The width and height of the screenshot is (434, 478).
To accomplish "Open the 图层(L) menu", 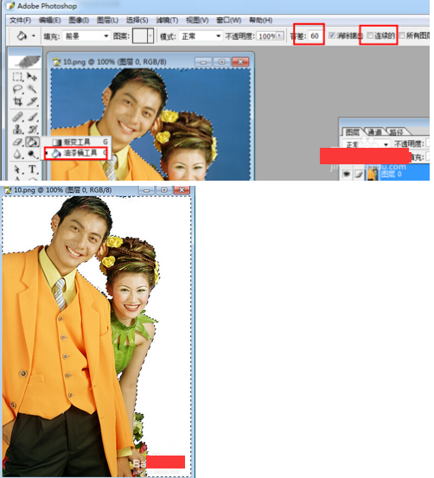I will [108, 21].
